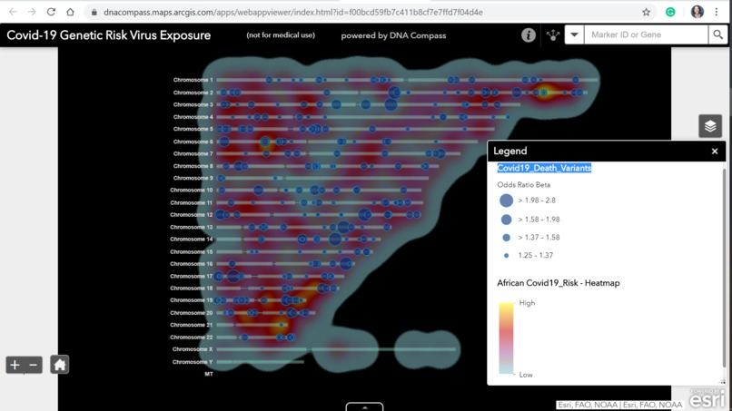
Task: Run search with magnifier button
Action: [x=717, y=34]
